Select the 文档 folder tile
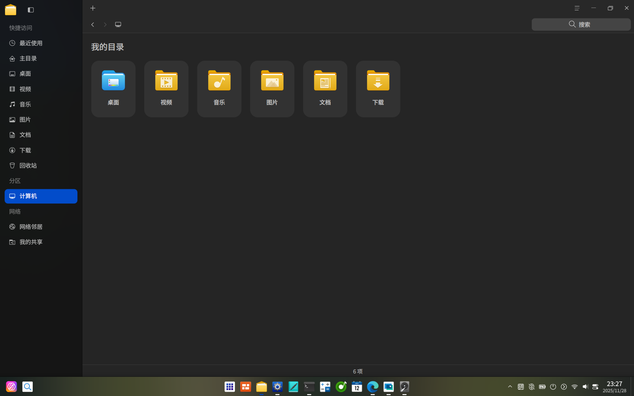The height and width of the screenshot is (396, 634). coord(325,89)
